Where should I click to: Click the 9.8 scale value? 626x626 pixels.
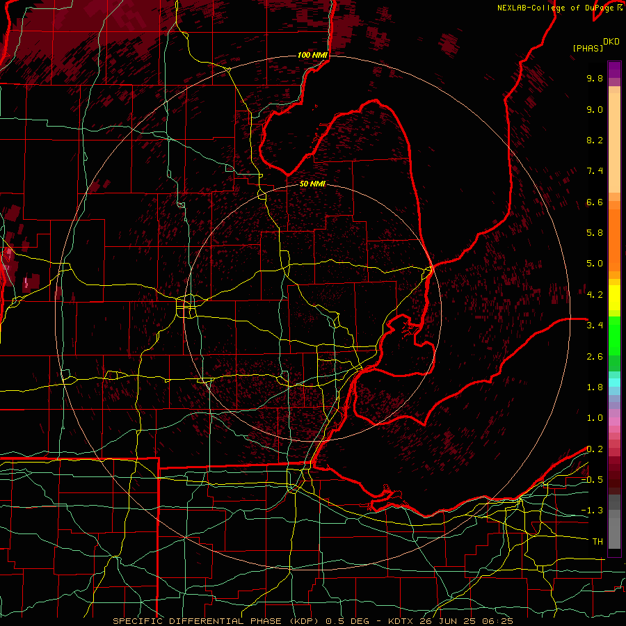tap(595, 78)
